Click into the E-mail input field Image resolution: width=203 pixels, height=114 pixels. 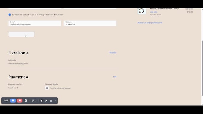[35, 24]
